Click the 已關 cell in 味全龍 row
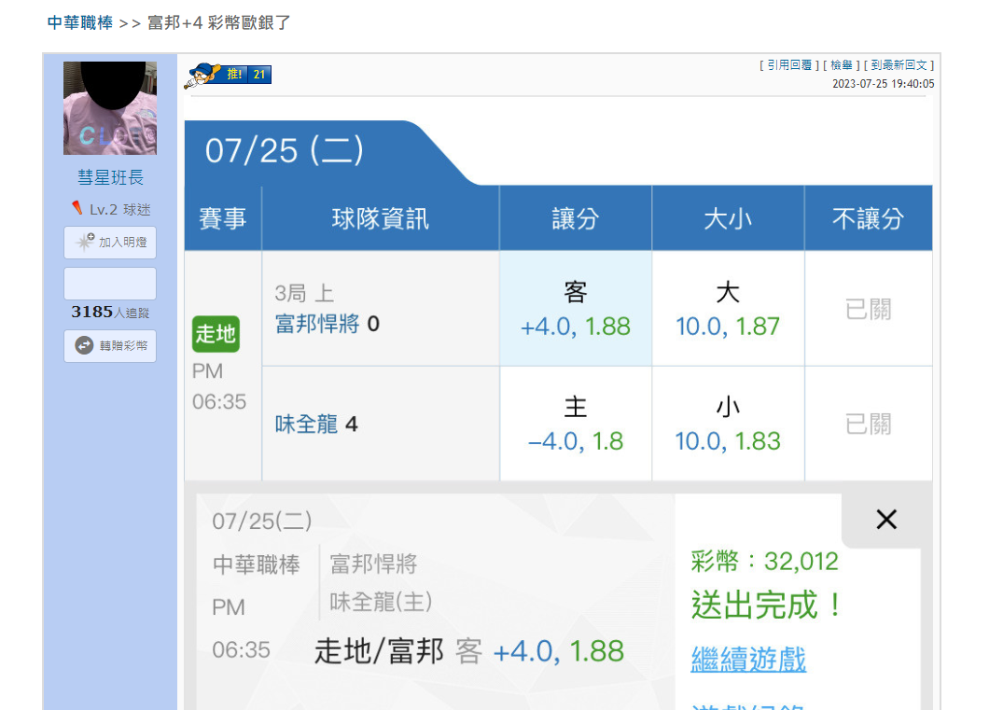This screenshot has width=1003, height=710. click(x=868, y=424)
